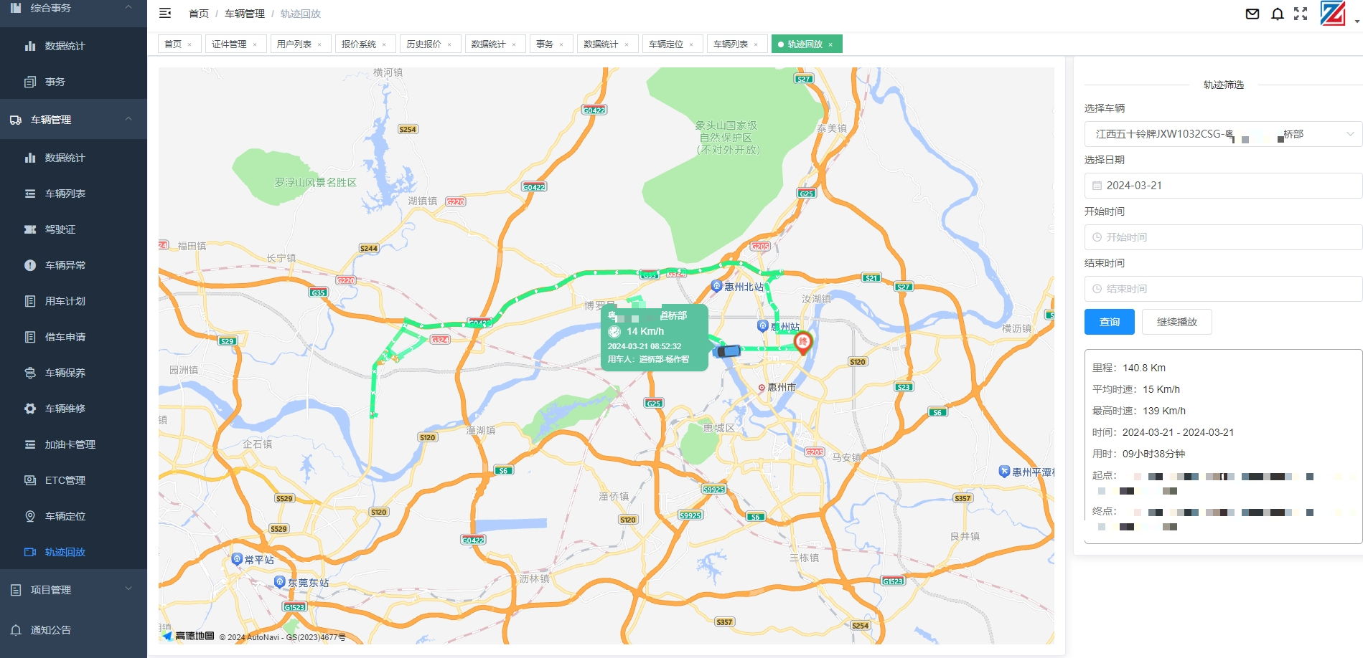The width and height of the screenshot is (1363, 658).
Task: Go to 车辆管理 breadcrumb link
Action: pyautogui.click(x=245, y=14)
